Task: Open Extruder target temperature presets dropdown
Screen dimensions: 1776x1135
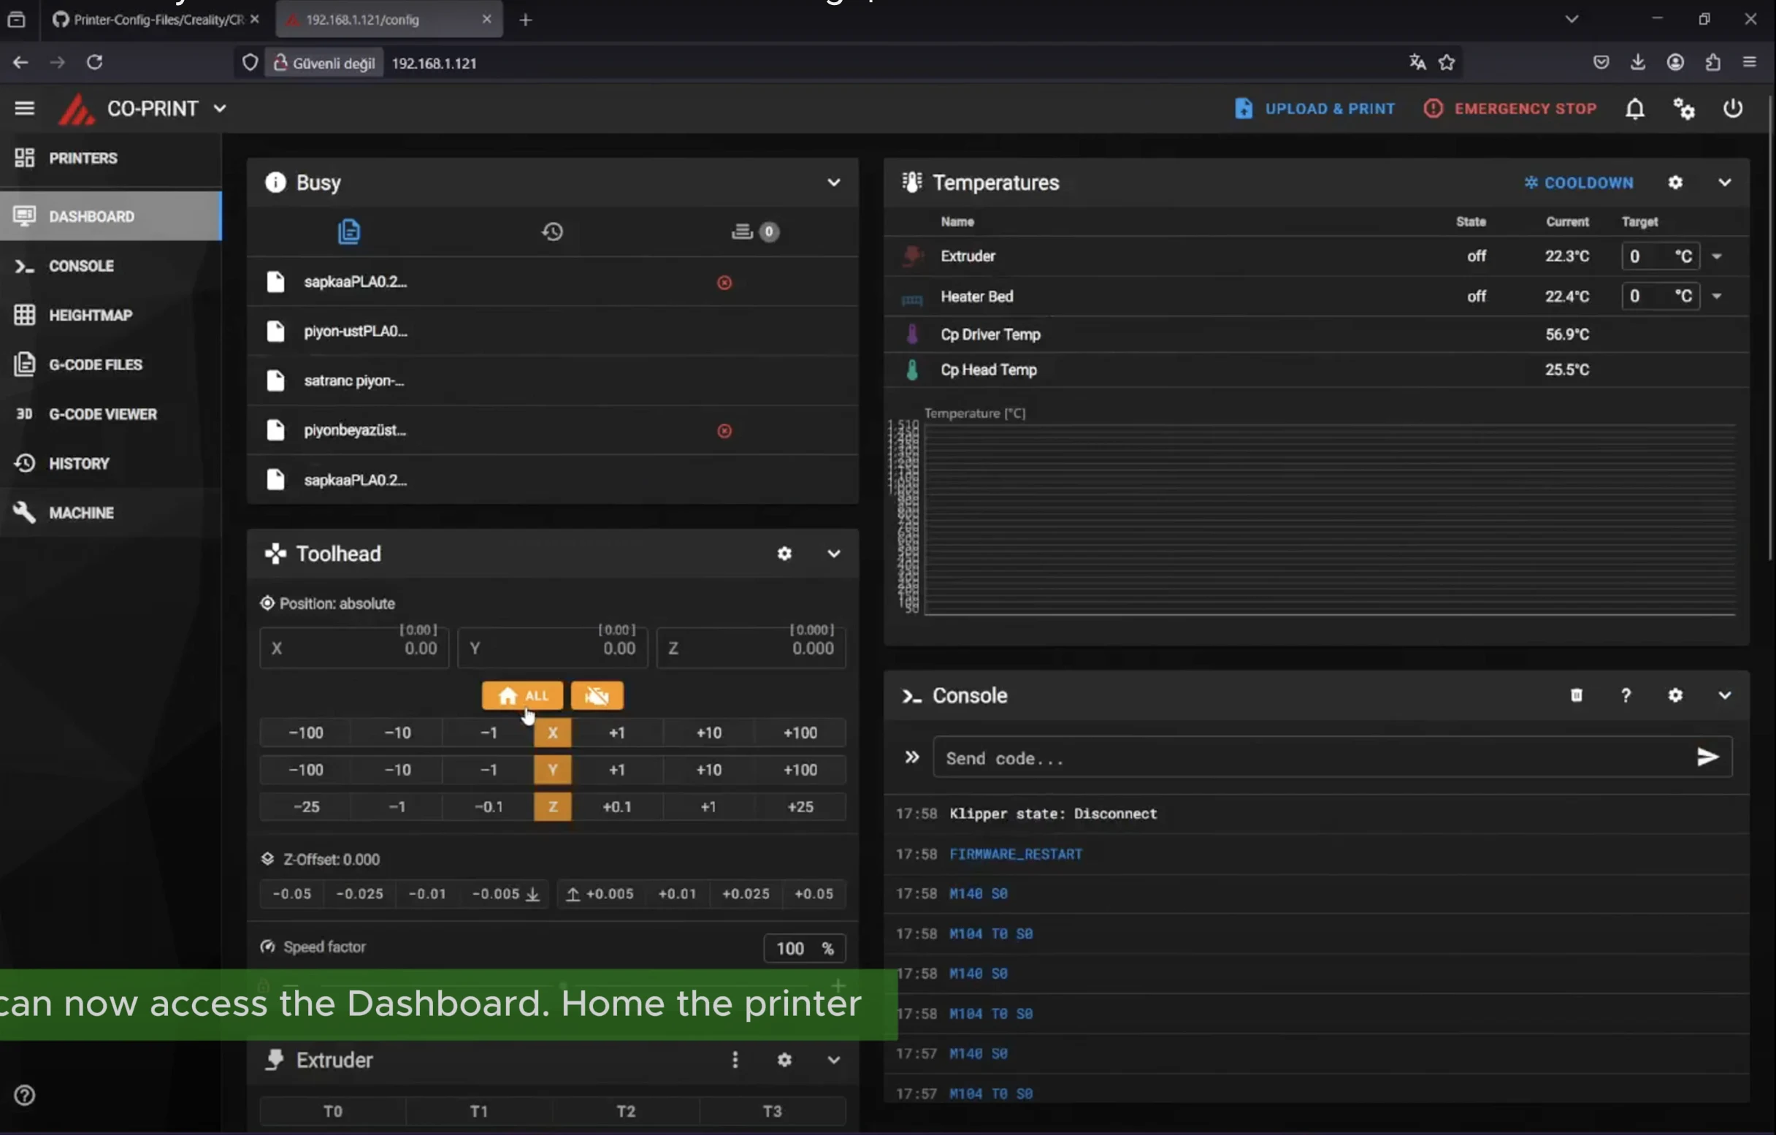Action: click(x=1717, y=256)
